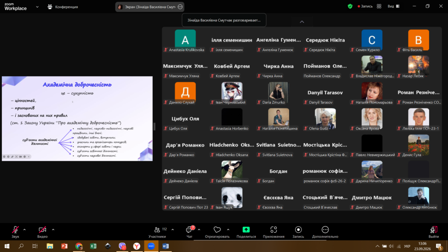Collapse the gallery using the up chevron
The image size is (448, 252).
(302, 22)
